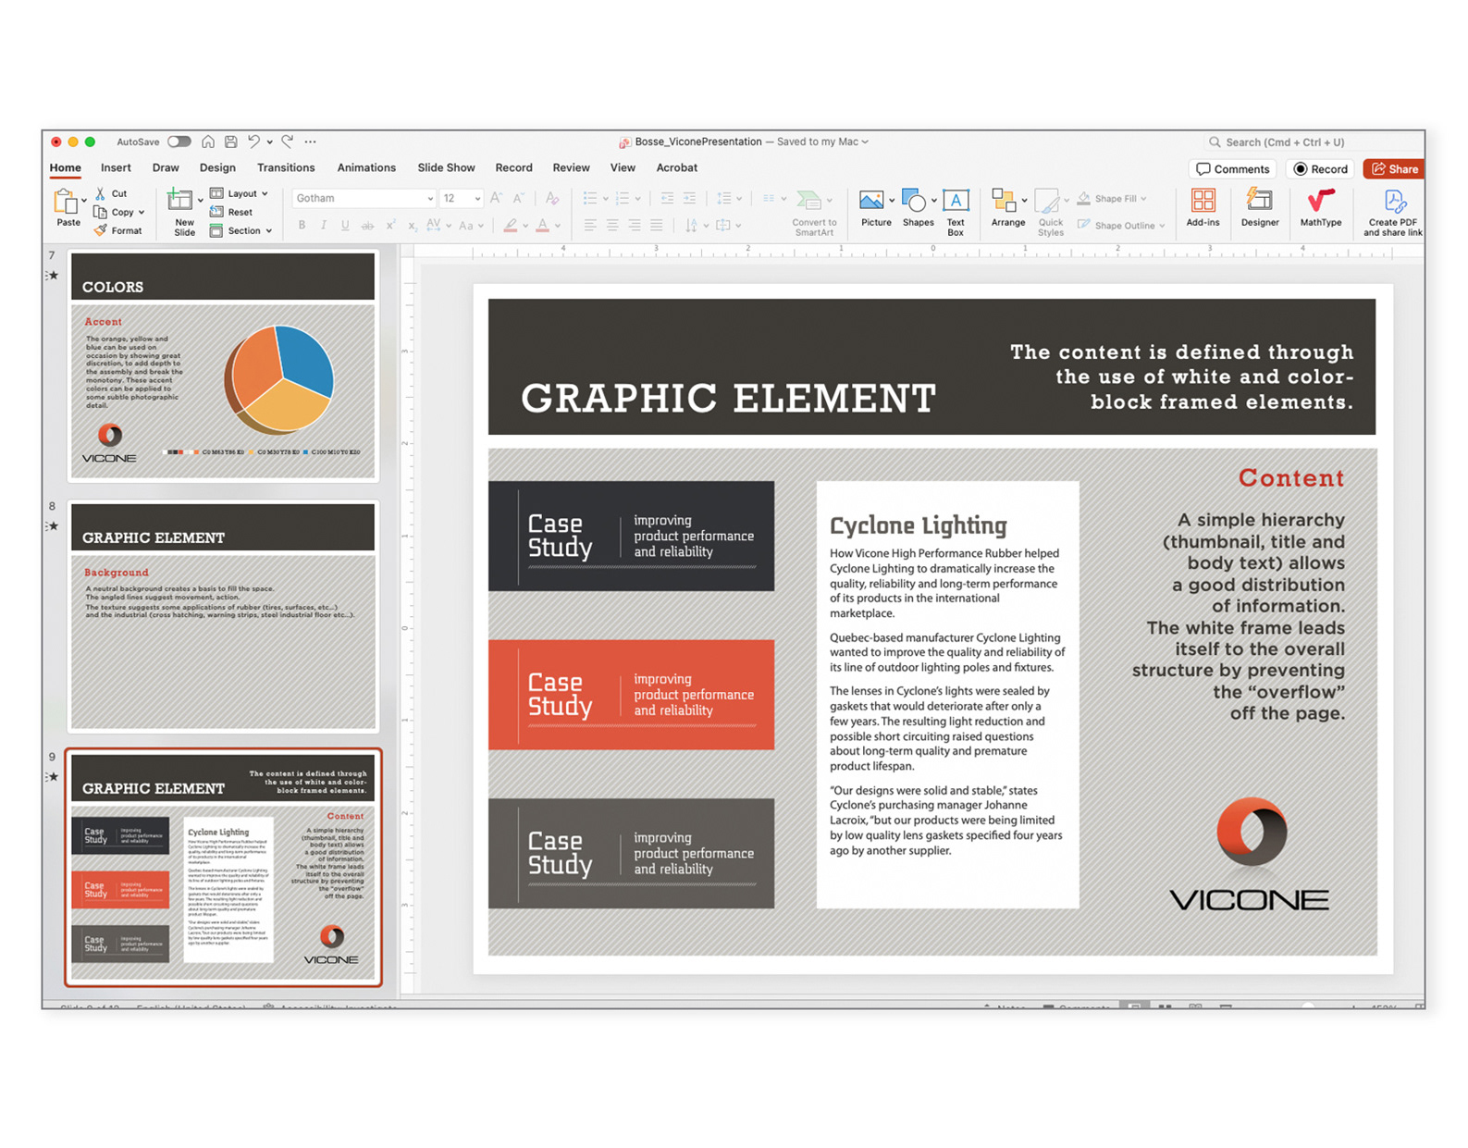Click the Share button

tap(1394, 168)
